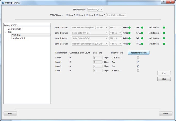Click the Lane 3 RxPLL green status indicator
Screen dimensions: 176x121
click(130, 44)
